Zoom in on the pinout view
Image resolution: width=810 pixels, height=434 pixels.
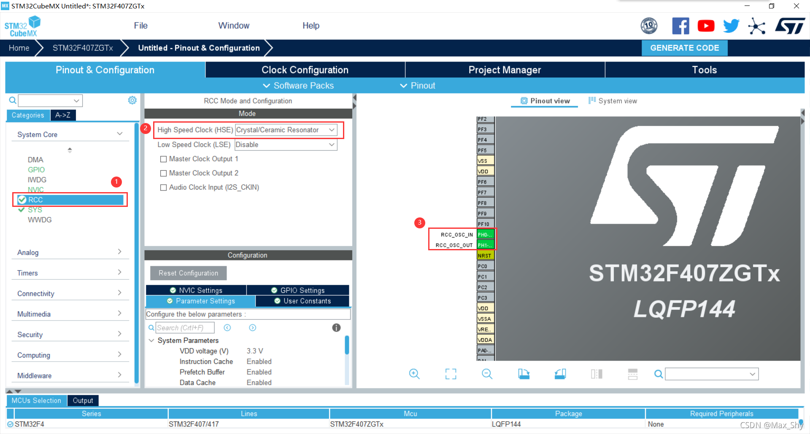[414, 374]
